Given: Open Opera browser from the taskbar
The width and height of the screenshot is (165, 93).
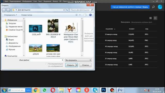Looking at the screenshot, I should [53, 90].
